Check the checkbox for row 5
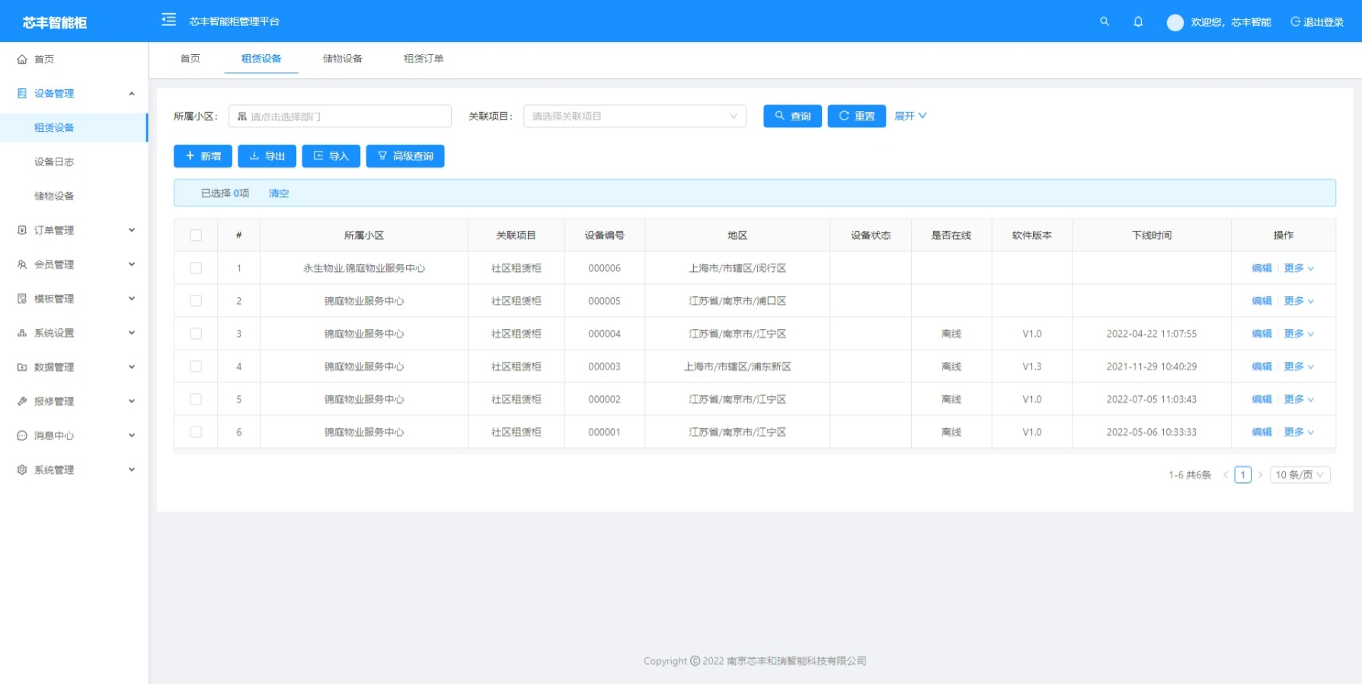Image resolution: width=1362 pixels, height=684 pixels. (x=196, y=399)
